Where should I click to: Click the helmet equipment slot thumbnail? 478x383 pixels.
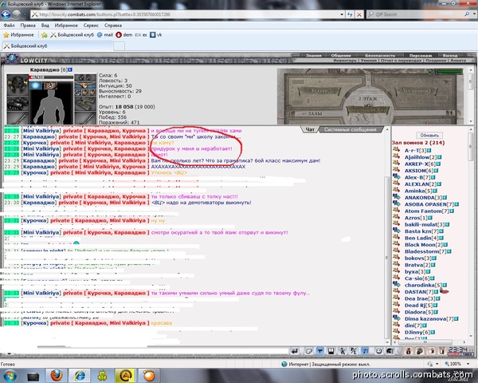[x=17, y=85]
